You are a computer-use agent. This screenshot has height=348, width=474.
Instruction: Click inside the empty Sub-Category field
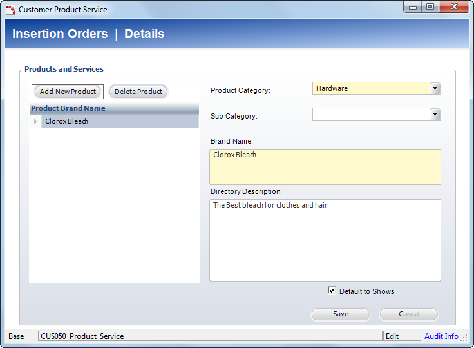371,114
